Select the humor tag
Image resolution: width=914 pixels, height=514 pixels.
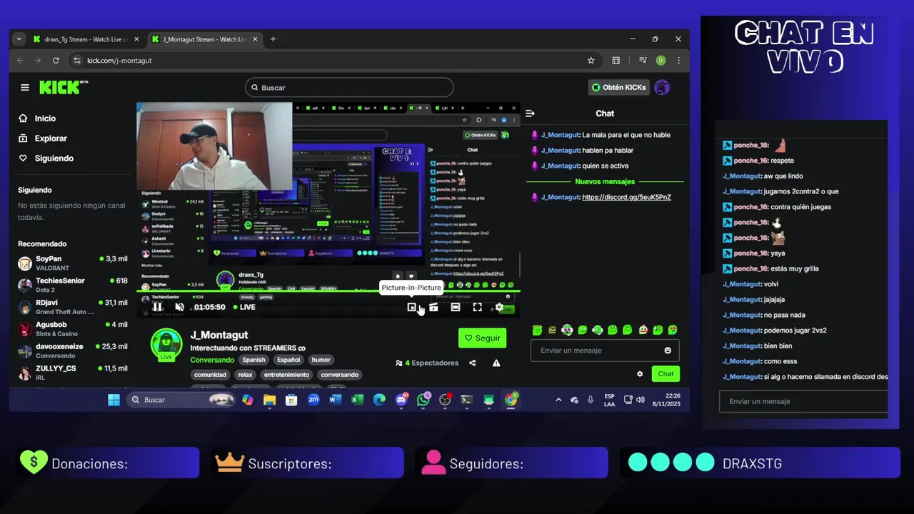point(321,360)
